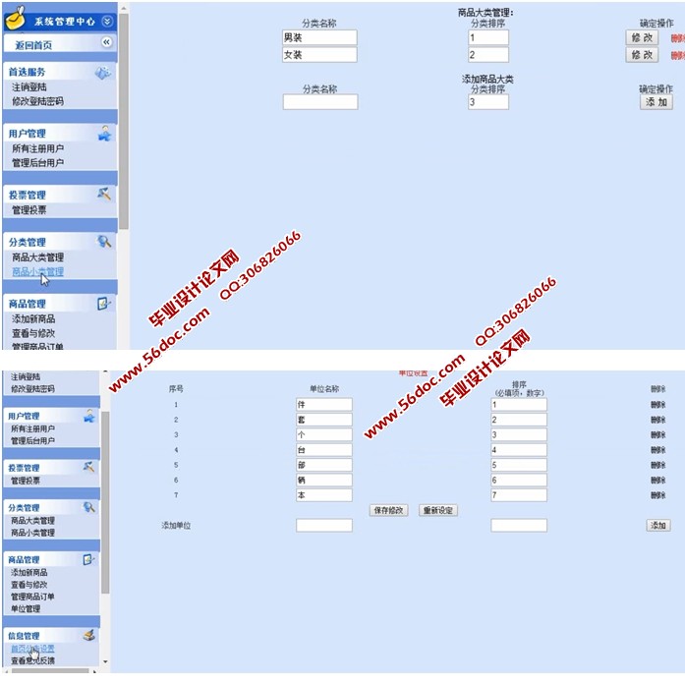Collapse sidebar with double-arrow beside 返回首页
This screenshot has width=685, height=683.
pos(106,43)
